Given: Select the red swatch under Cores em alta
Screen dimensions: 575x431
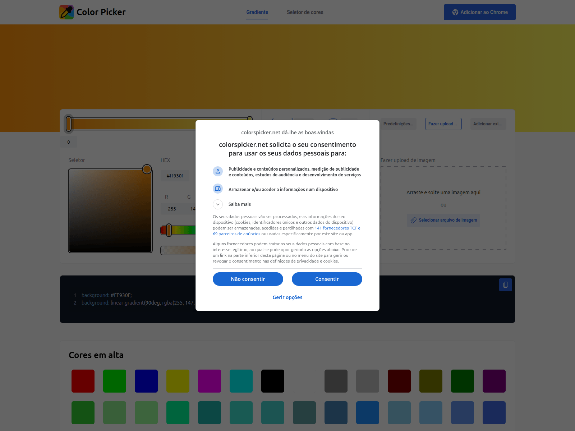Looking at the screenshot, I should 83,381.
